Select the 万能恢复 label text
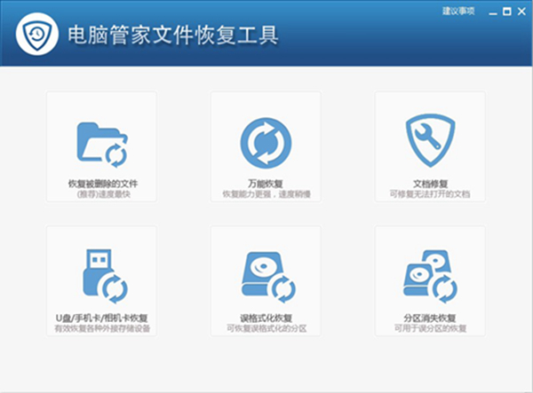The width and height of the screenshot is (533, 393). point(266,184)
